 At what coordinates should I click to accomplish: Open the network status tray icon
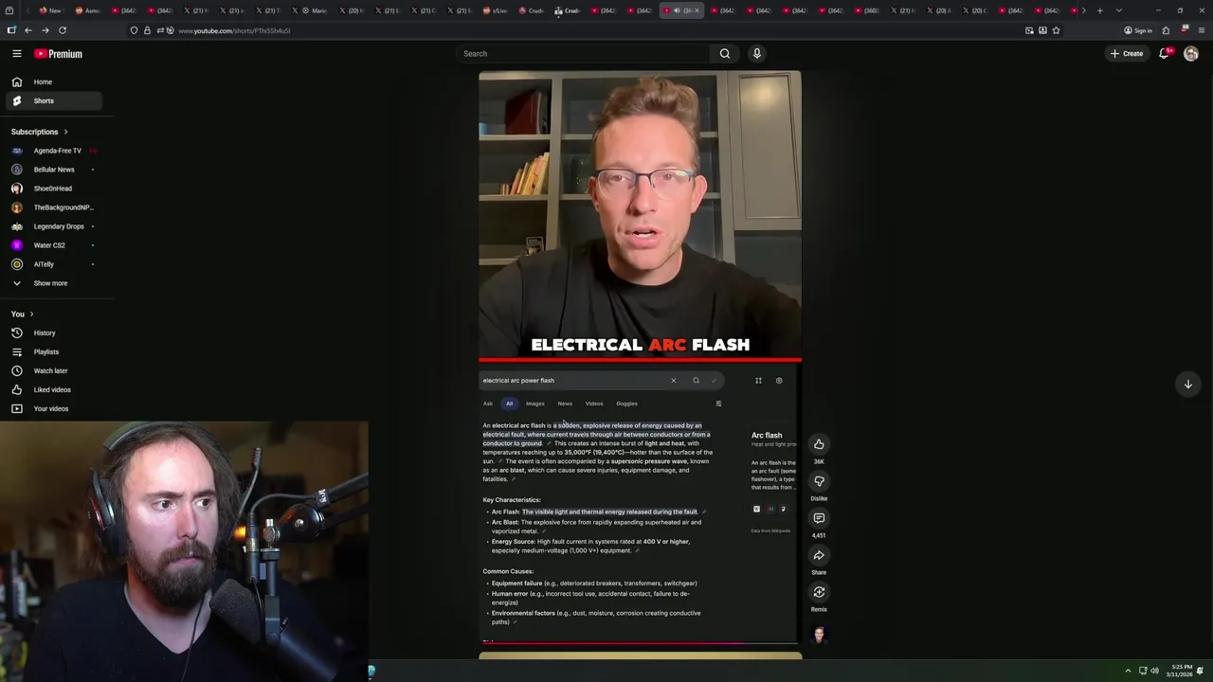coord(1143,671)
